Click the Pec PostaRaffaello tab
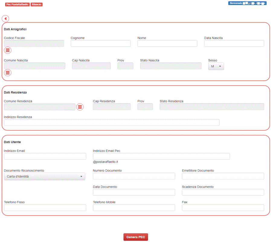Screen dimensions: 273x242 point(17,5)
